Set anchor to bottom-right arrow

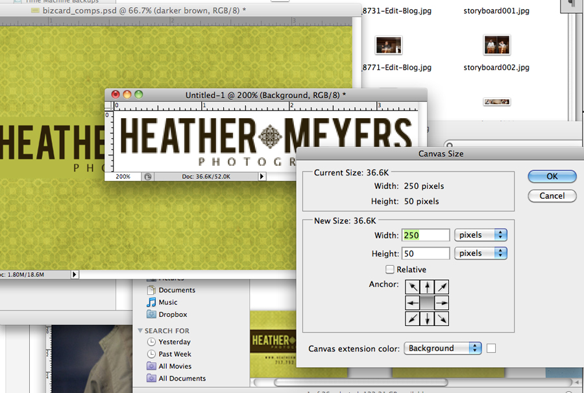[442, 319]
